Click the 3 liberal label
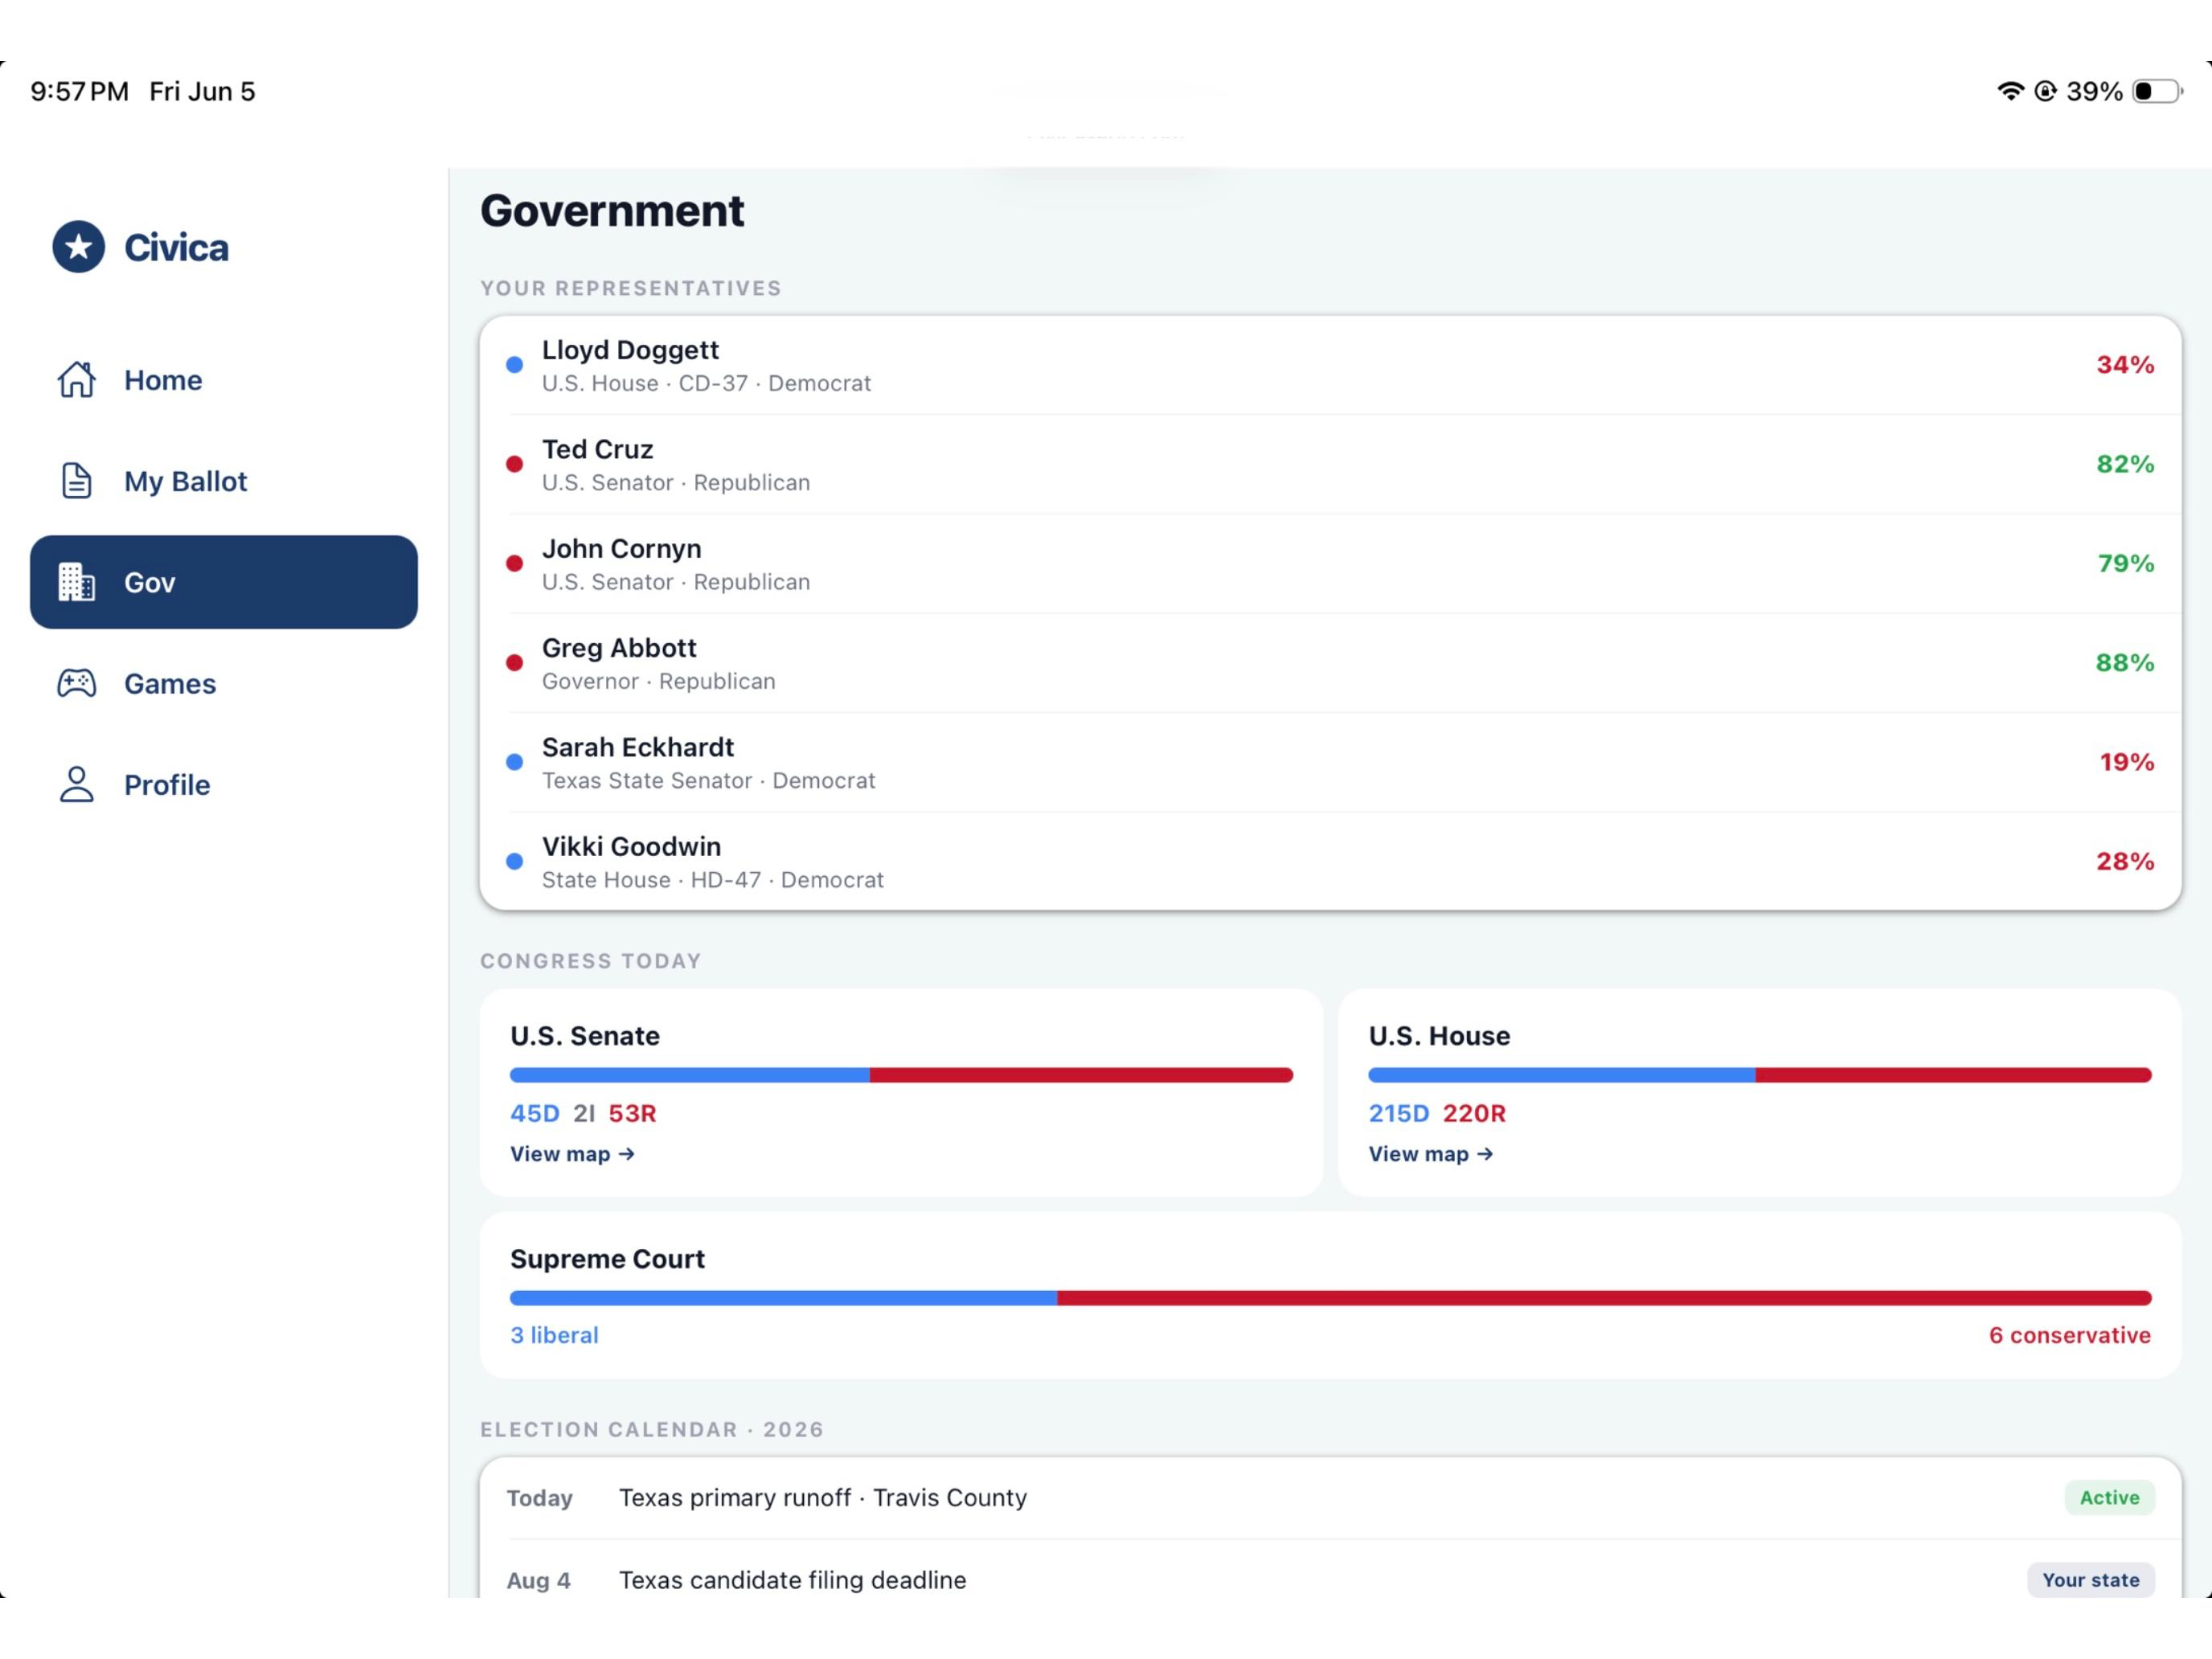 pos(554,1335)
